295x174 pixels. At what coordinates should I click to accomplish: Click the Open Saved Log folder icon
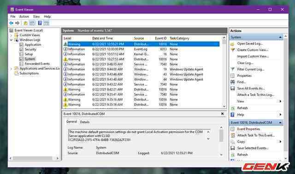pyautogui.click(x=232, y=44)
